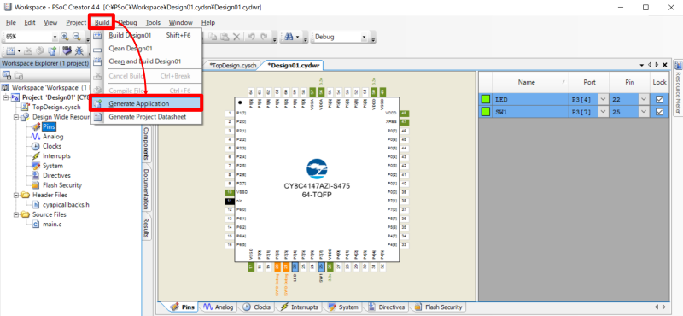683x316 pixels.
Task: Click the redo arrow icon
Action: point(264,37)
